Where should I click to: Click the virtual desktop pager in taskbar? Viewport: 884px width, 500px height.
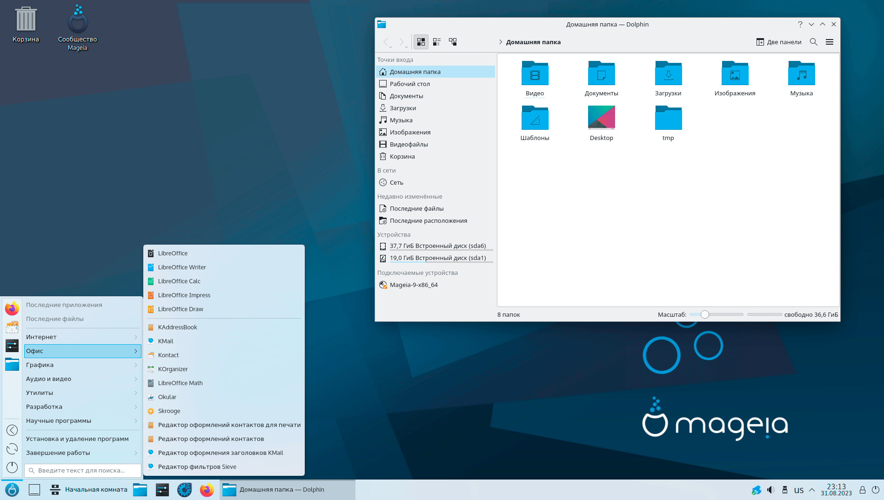tap(34, 490)
